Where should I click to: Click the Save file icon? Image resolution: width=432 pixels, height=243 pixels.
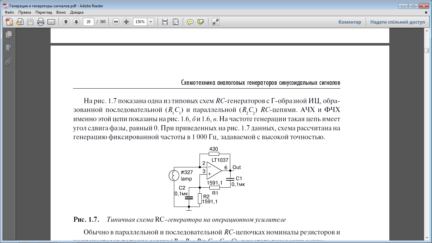click(x=30, y=22)
